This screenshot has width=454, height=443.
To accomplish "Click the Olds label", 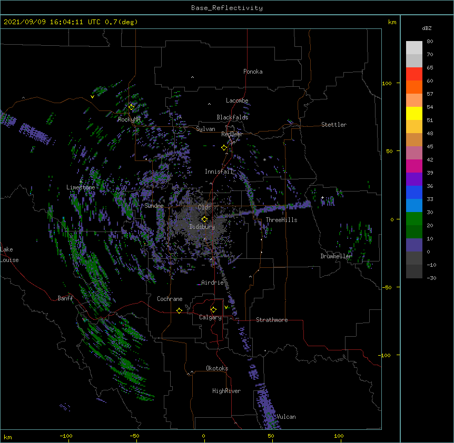I will [204, 207].
